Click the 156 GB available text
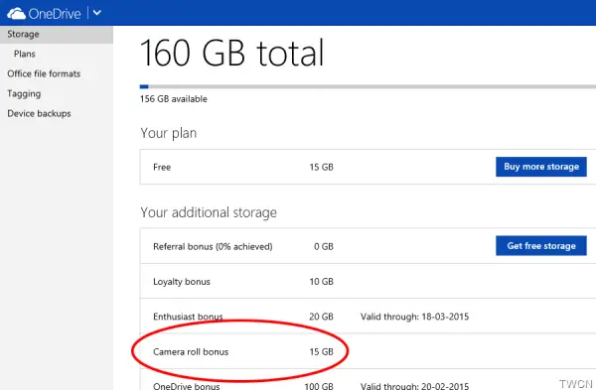This screenshot has width=596, height=390. pos(174,99)
